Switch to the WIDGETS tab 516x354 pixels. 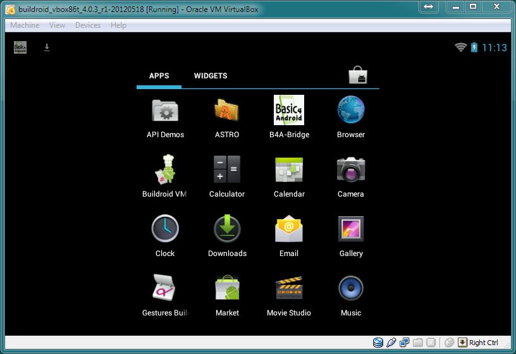(x=211, y=76)
